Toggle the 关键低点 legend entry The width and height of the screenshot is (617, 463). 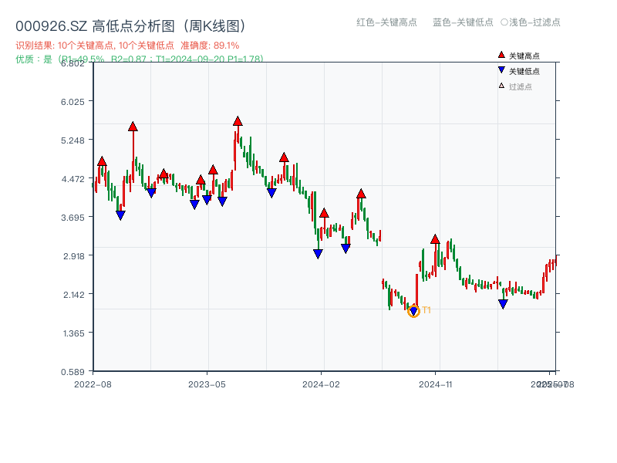[x=524, y=71]
